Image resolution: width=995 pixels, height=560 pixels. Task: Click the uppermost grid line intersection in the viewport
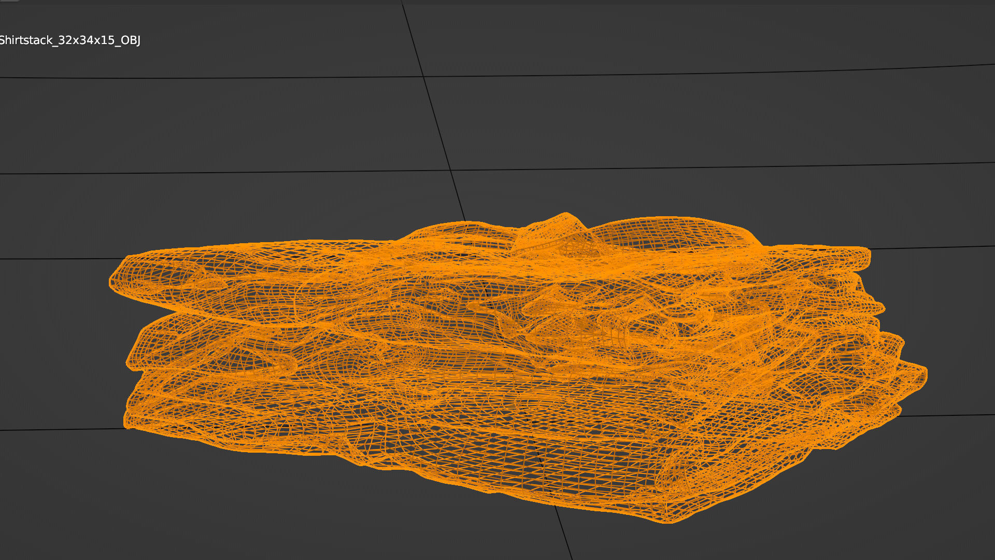pos(423,77)
